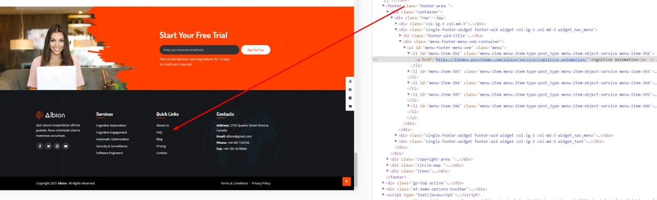Expand the li menu-item-394 node
The image size is (657, 200).
[409, 83]
